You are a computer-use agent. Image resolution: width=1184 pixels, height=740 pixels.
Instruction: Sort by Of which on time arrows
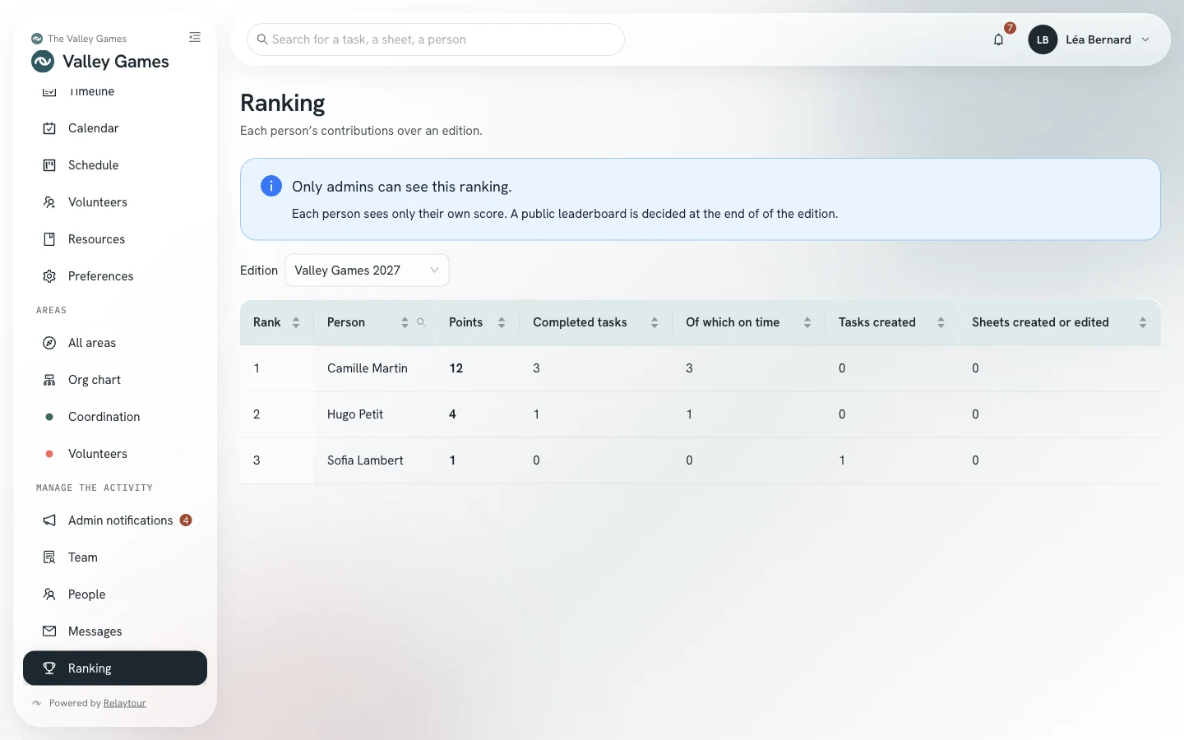pyautogui.click(x=807, y=322)
